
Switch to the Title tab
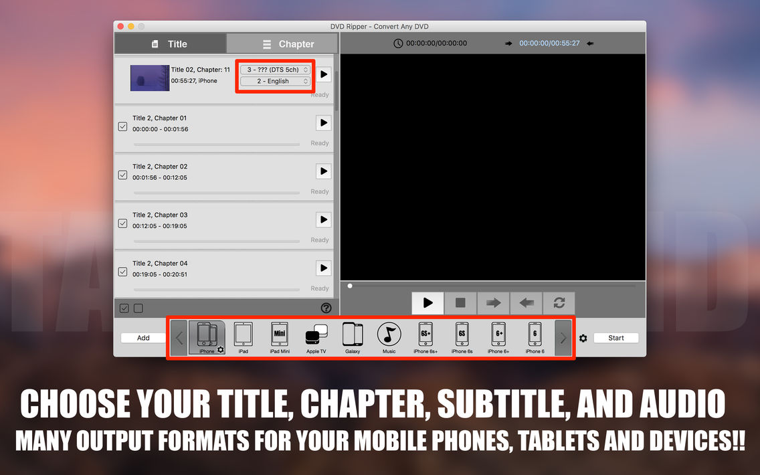coord(170,43)
